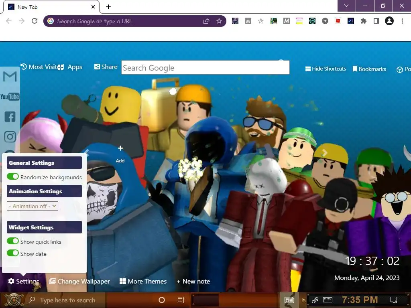Screen dimensions: 411x308
Task: Click the gray star extension icon
Action: pos(260,21)
